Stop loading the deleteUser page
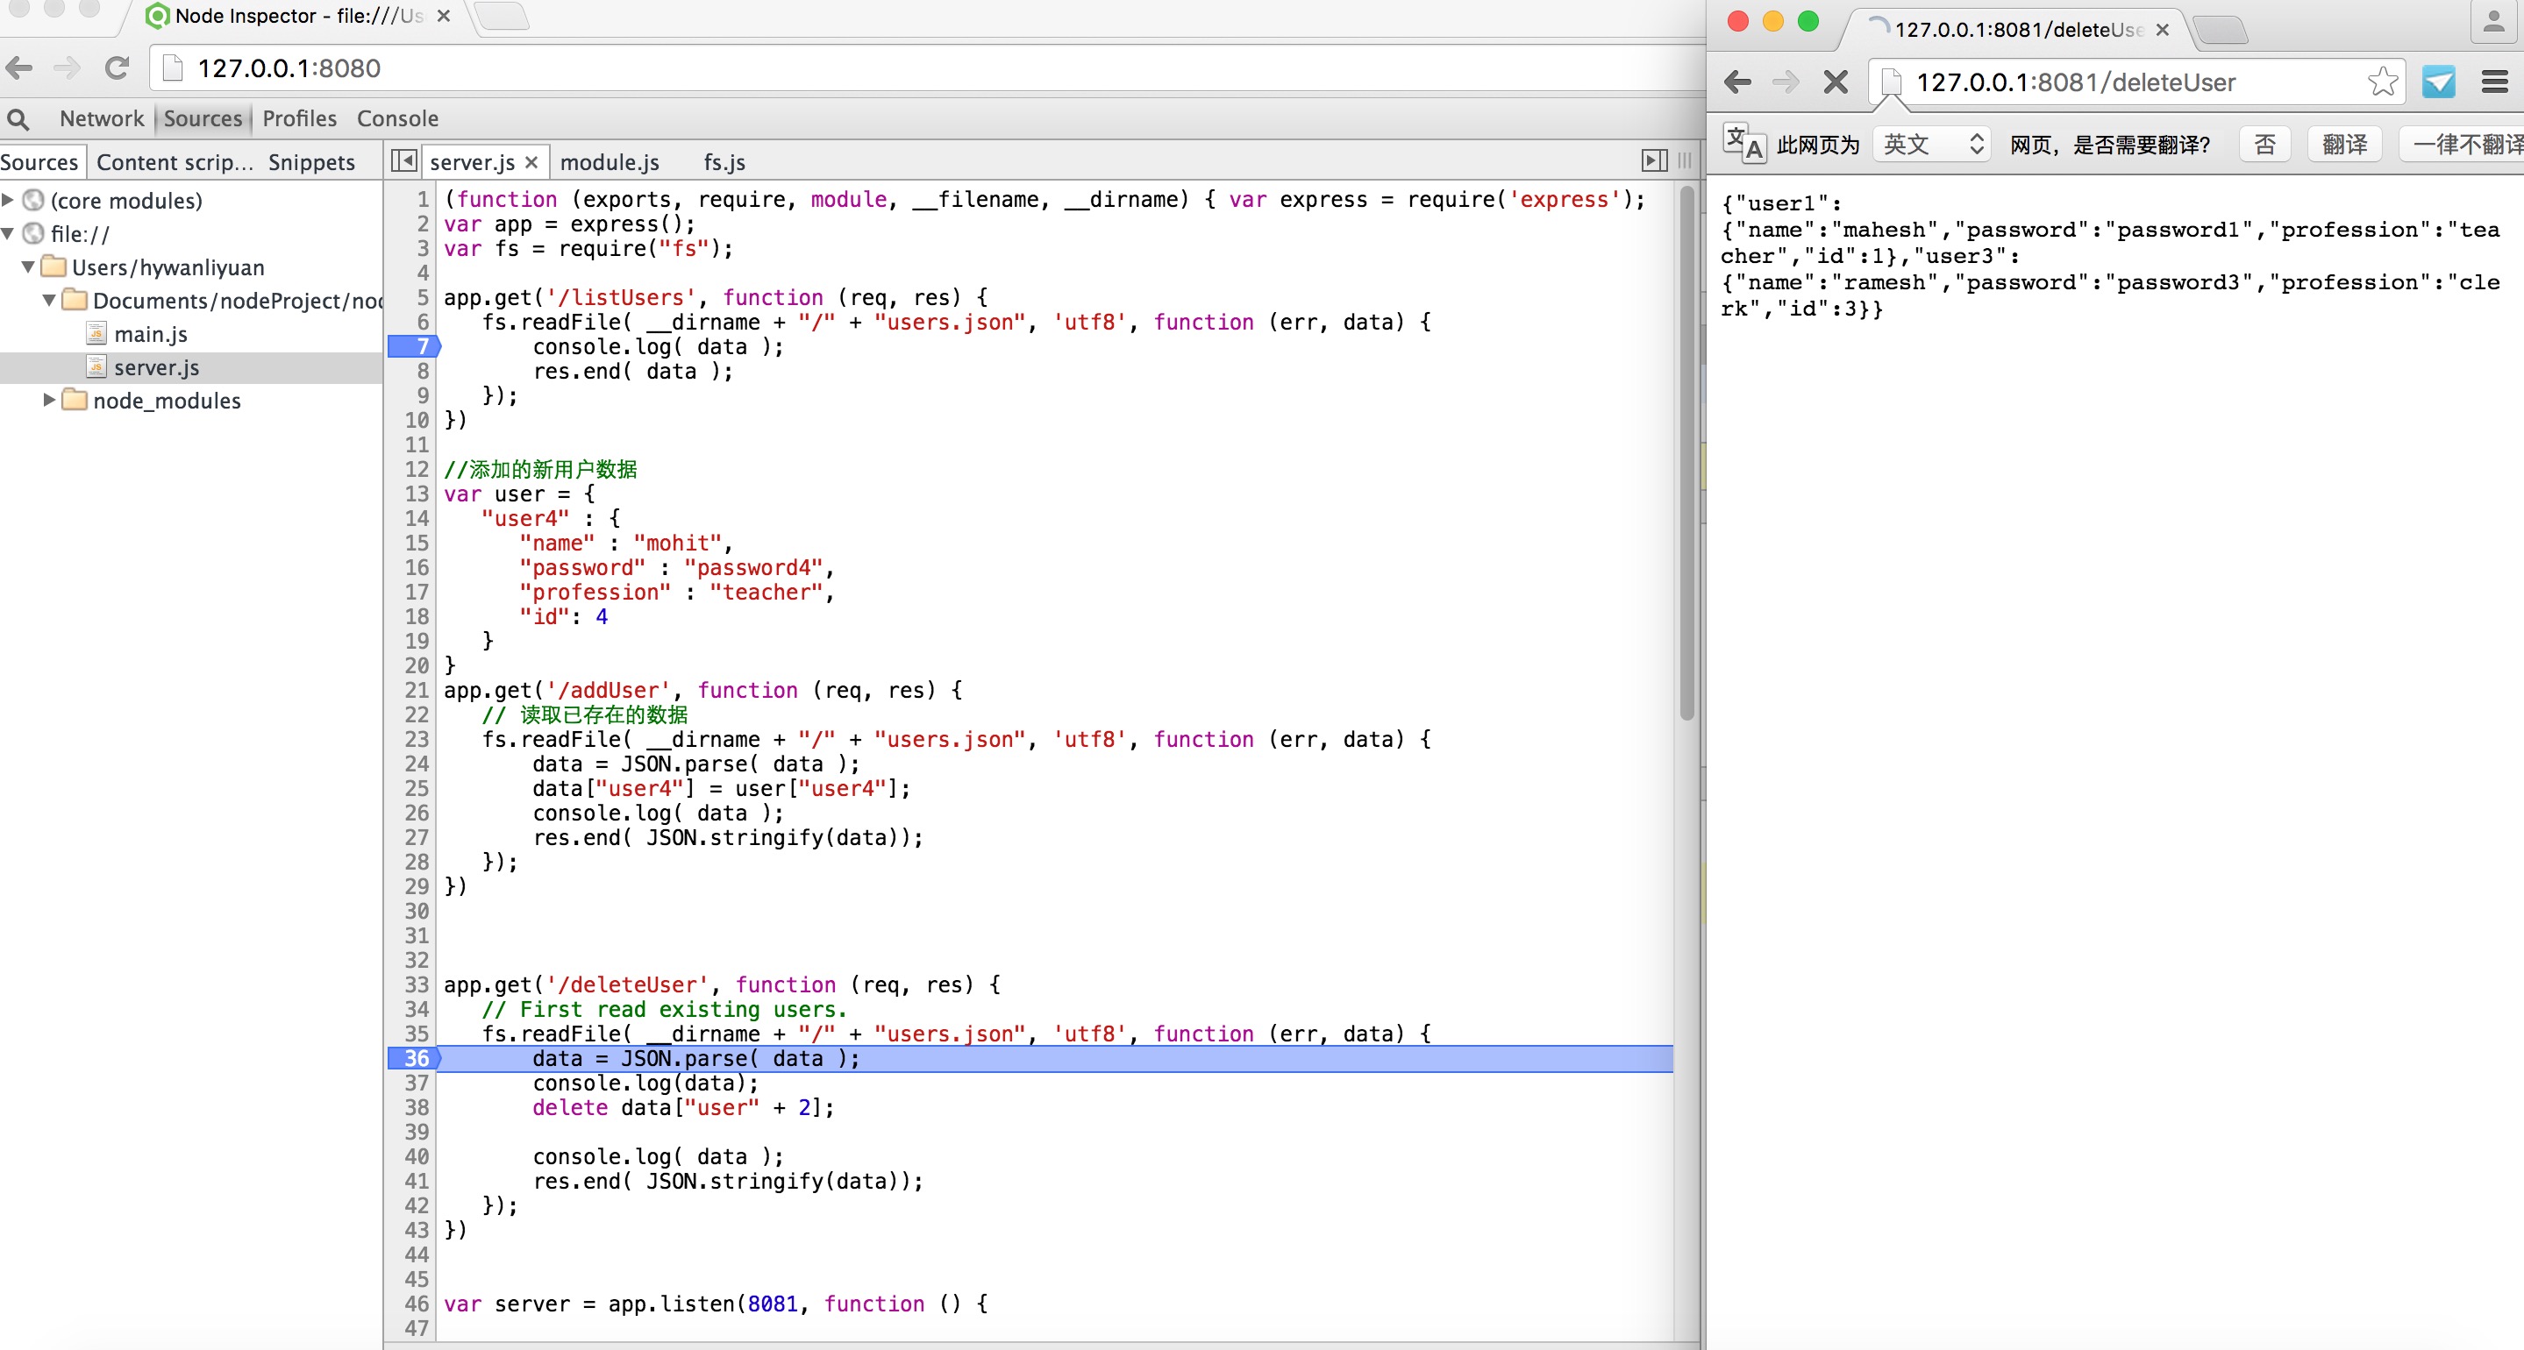The width and height of the screenshot is (2524, 1350). [x=1836, y=82]
